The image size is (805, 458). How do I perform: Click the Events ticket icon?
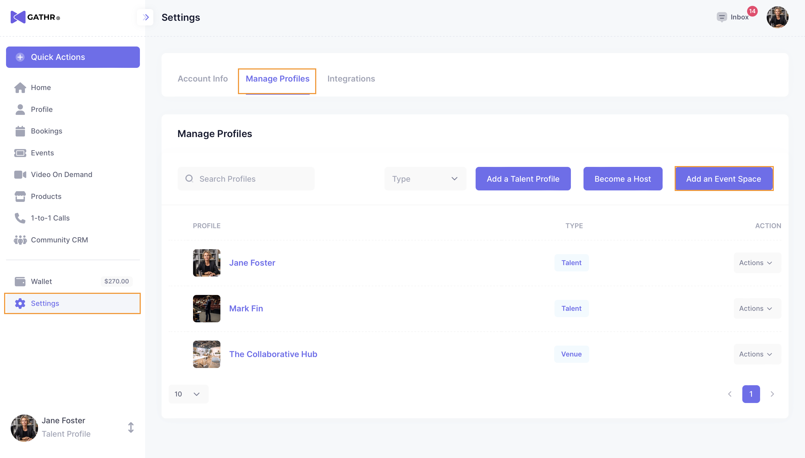click(20, 153)
